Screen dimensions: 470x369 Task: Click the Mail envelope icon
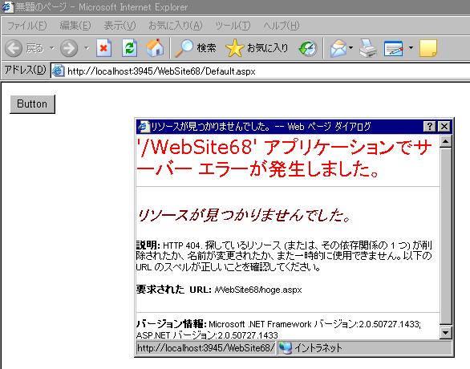coord(338,48)
